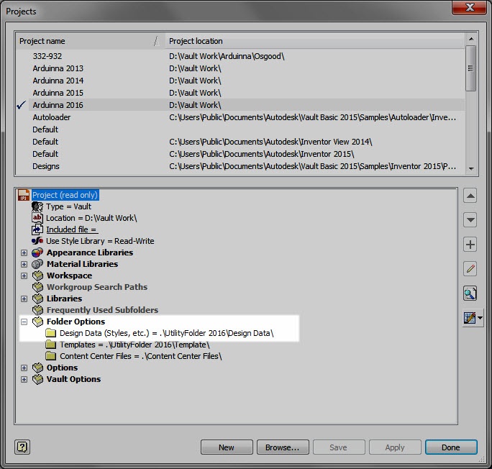
Task: Click the Project IPJ file icon
Action: pos(24,195)
